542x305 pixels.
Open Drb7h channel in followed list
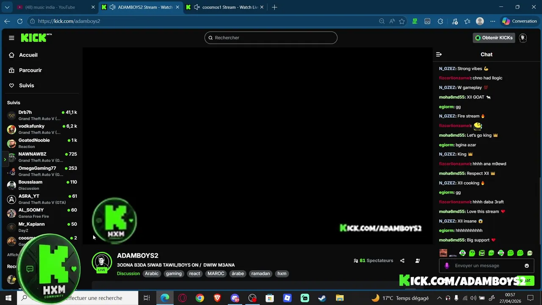click(x=42, y=115)
